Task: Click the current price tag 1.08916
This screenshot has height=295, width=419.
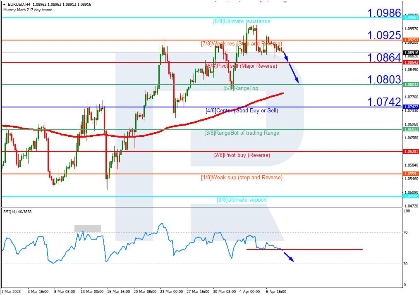Action: (x=410, y=53)
